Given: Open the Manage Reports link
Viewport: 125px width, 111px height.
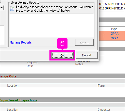Looking at the screenshot, I should pyautogui.click(x=21, y=42).
